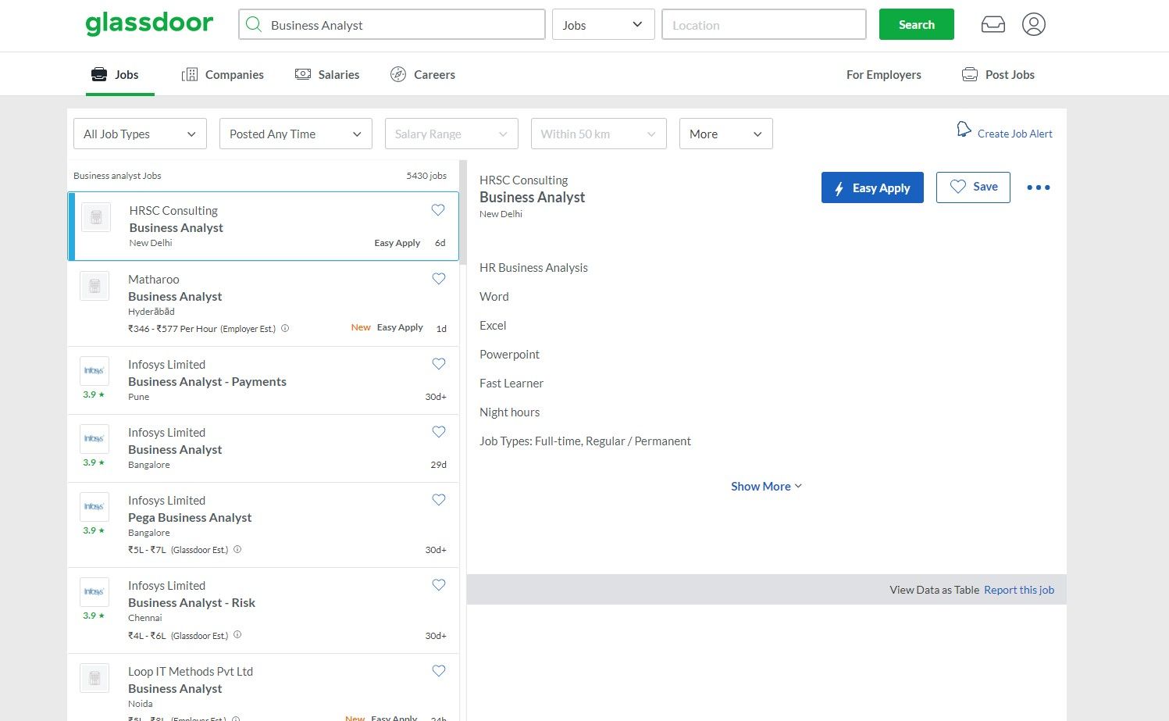Click Infosys logo on Pega Business Analyst
1169x721 pixels.
(94, 507)
